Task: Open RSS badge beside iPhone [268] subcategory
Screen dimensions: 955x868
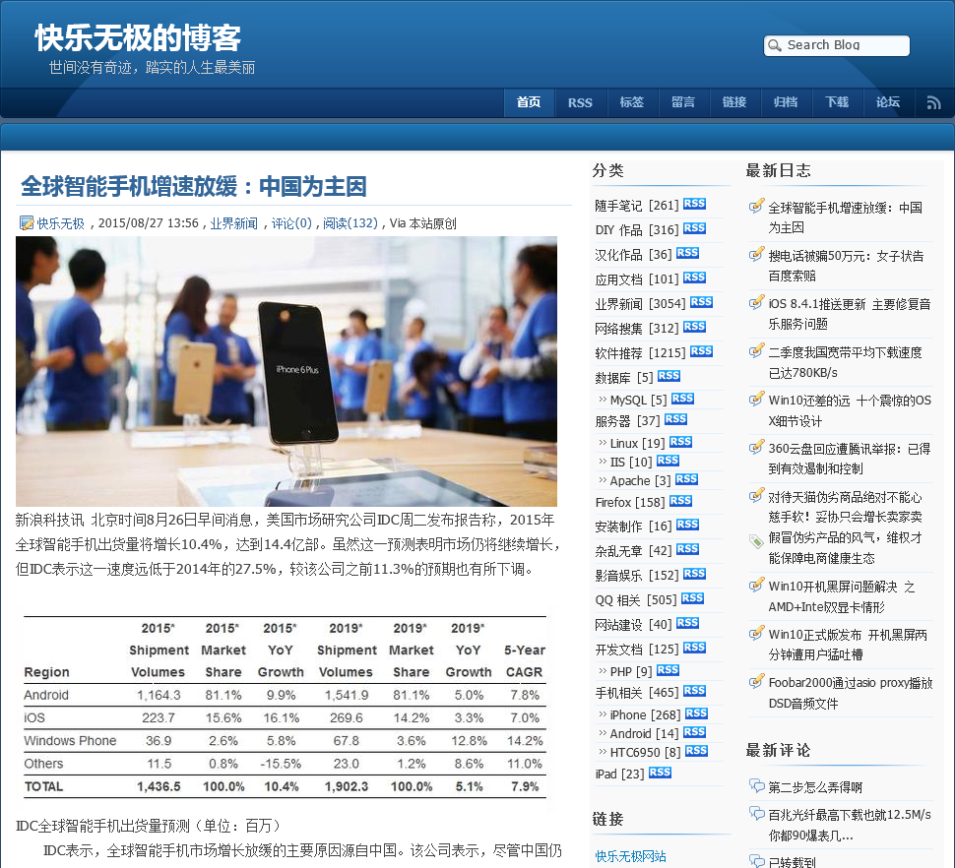Action: pyautogui.click(x=696, y=713)
